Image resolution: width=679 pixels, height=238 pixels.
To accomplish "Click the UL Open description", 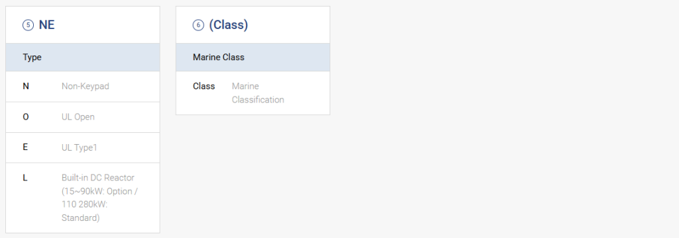I will (x=78, y=117).
